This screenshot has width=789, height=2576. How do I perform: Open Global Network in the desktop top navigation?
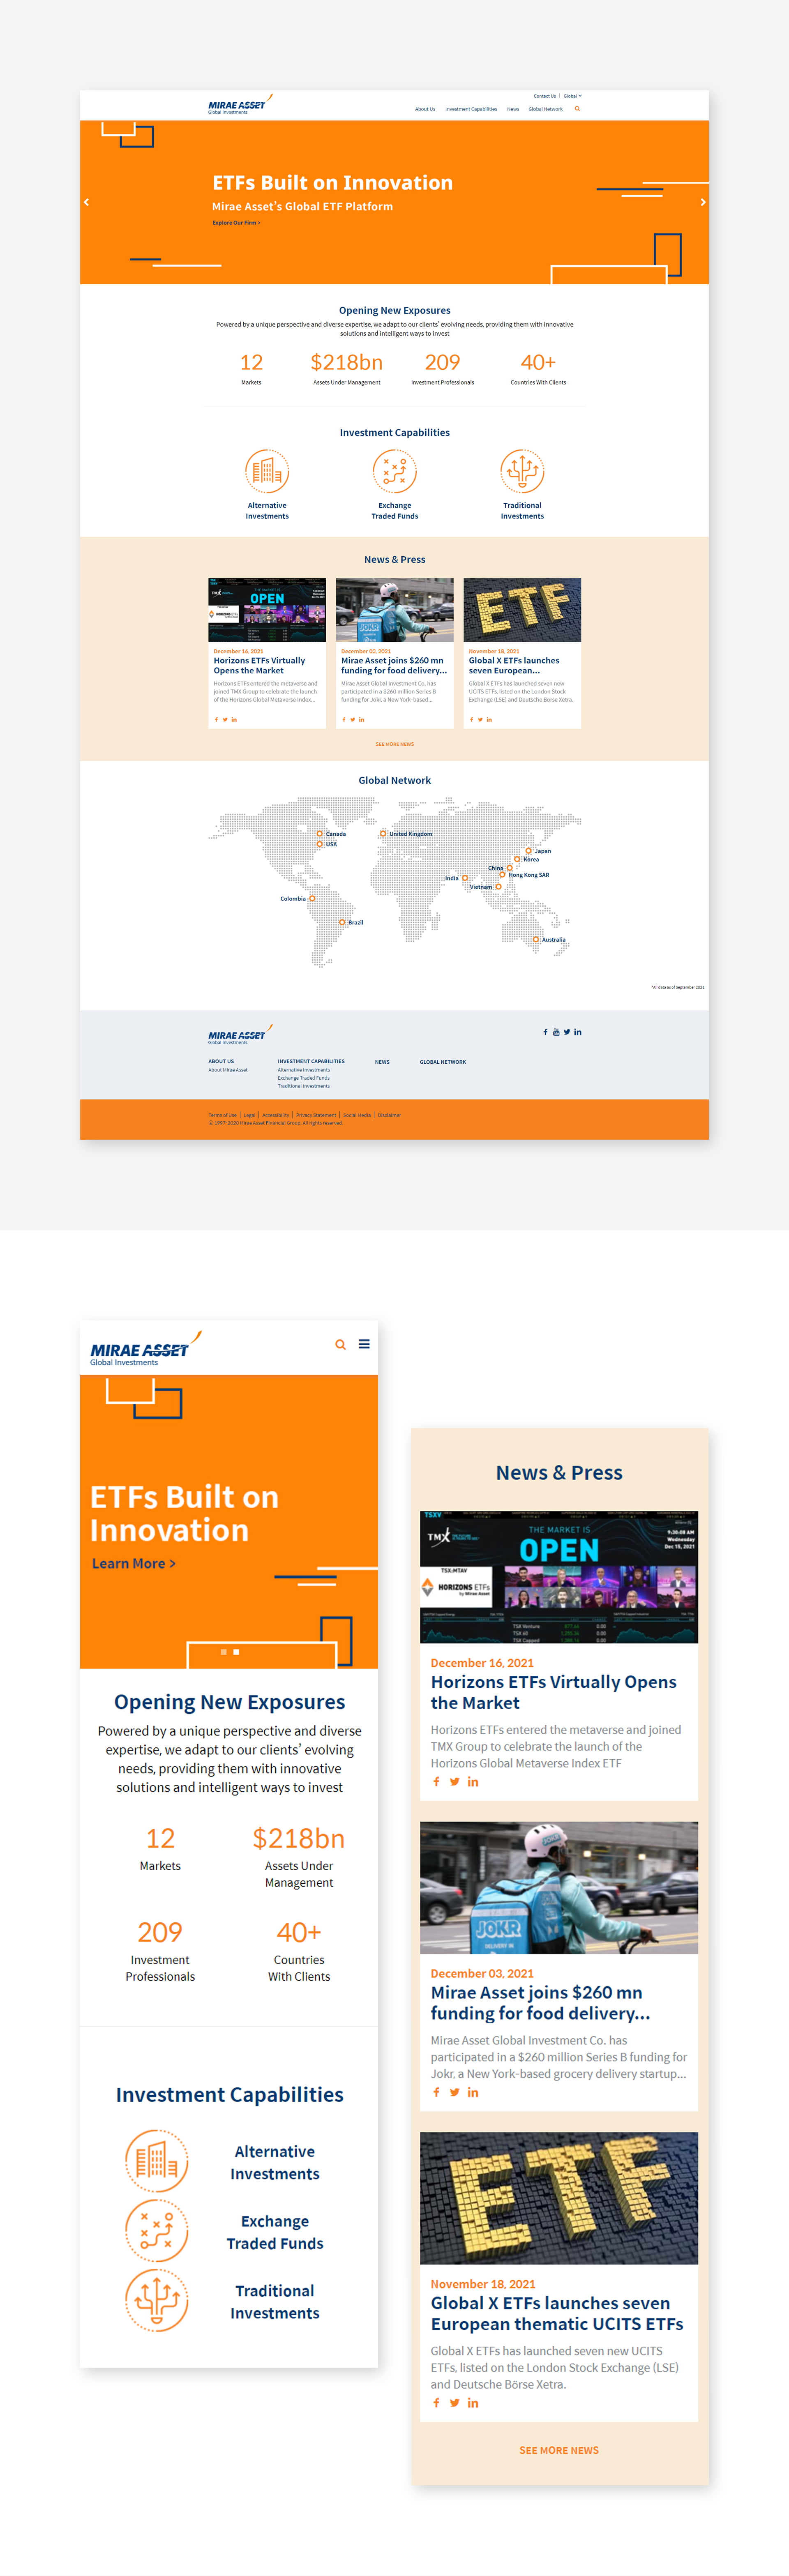pyautogui.click(x=546, y=109)
